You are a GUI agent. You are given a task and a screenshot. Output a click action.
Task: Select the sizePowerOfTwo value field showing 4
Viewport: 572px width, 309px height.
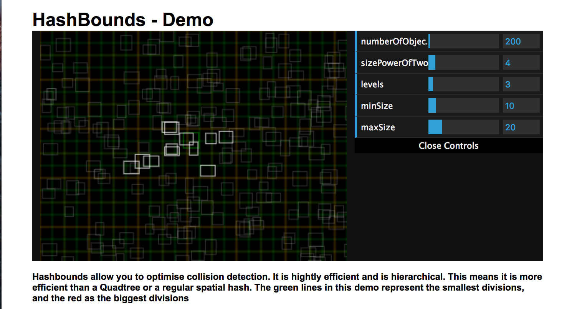tap(521, 62)
